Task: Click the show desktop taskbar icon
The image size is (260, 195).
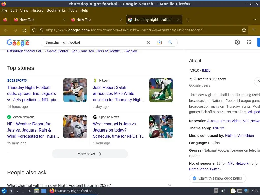Action: tap(44, 191)
